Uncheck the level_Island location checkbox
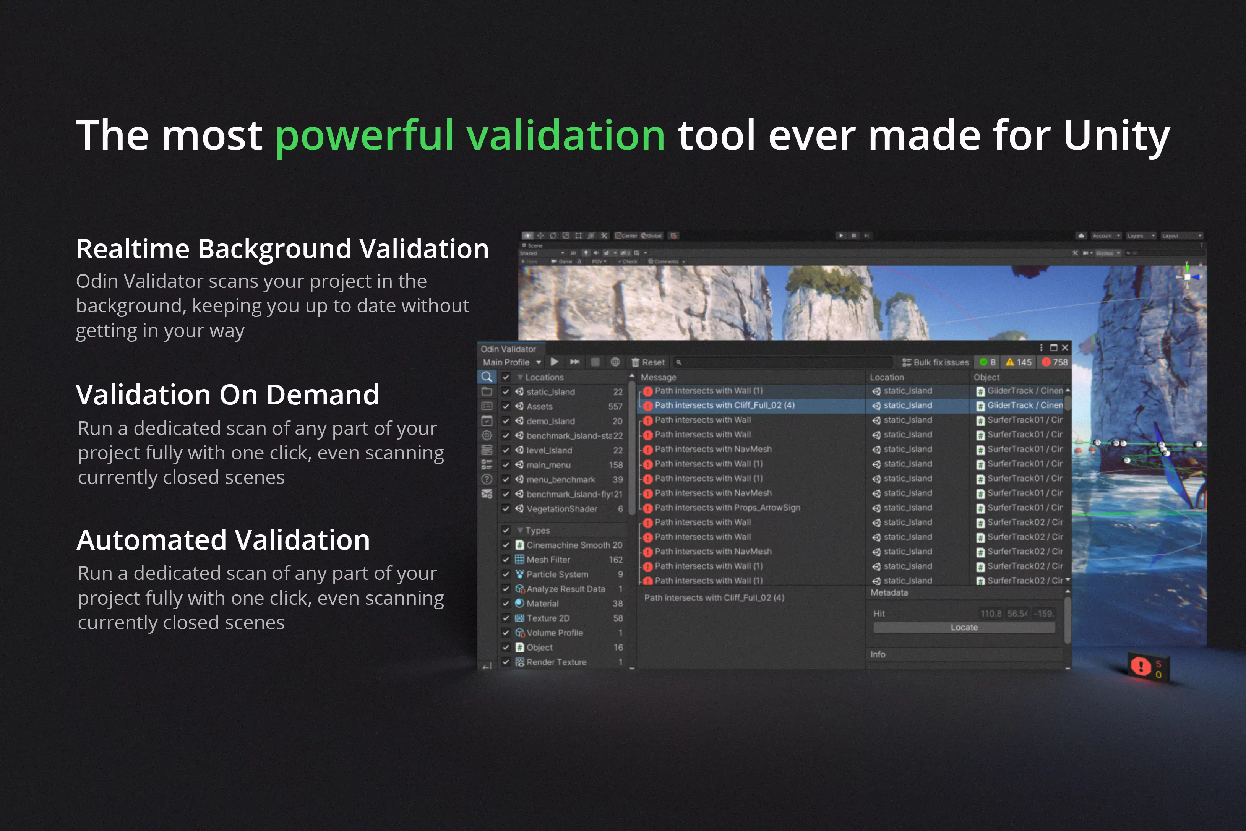This screenshot has width=1246, height=831. tap(506, 450)
